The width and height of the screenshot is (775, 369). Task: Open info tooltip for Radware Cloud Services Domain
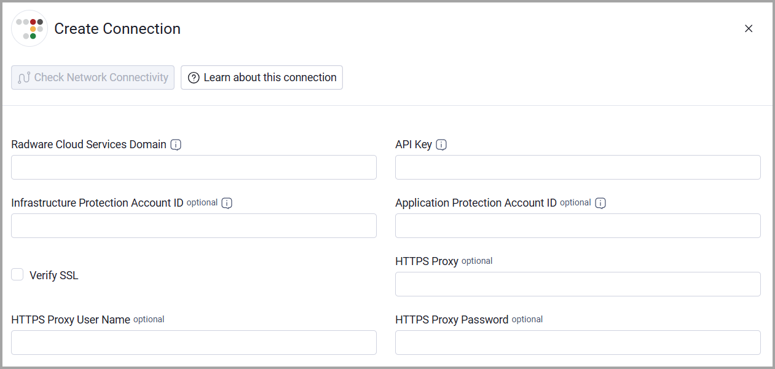pos(176,145)
